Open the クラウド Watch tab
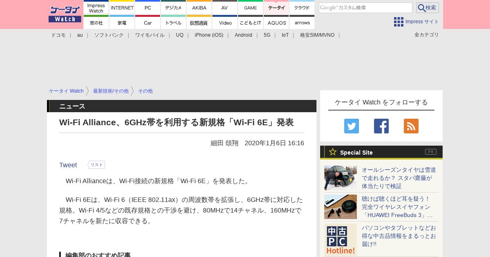 click(302, 7)
